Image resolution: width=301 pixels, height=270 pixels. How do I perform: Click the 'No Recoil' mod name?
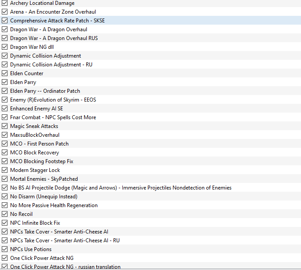pos(21,214)
